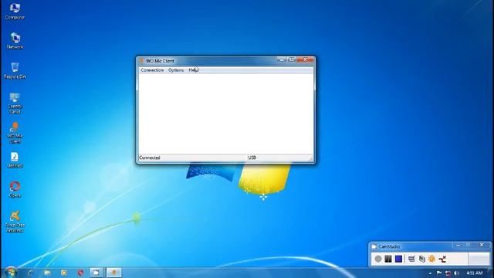
Task: Switch to WO Mic Client taskbar button
Action: (x=113, y=273)
